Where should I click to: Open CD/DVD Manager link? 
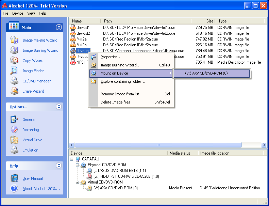coord(36,81)
